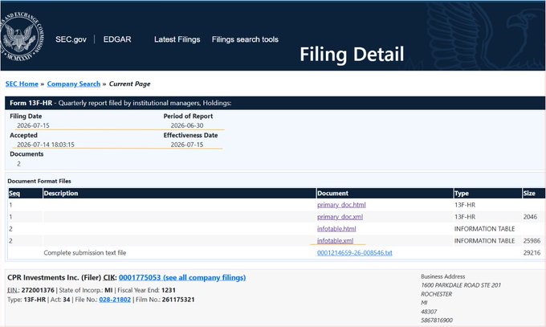Select the Effectiveness Date value 2026-07-15
The height and width of the screenshot is (327, 546).
pos(187,145)
